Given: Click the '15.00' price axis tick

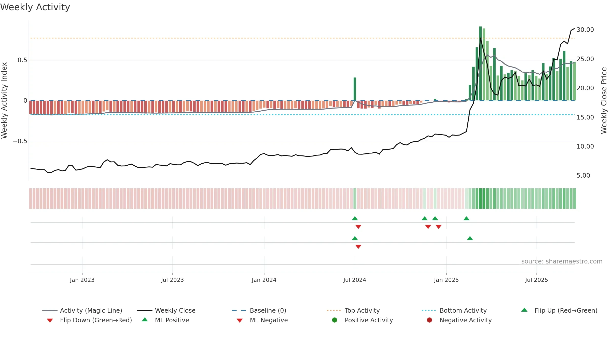Looking at the screenshot, I should [585, 117].
